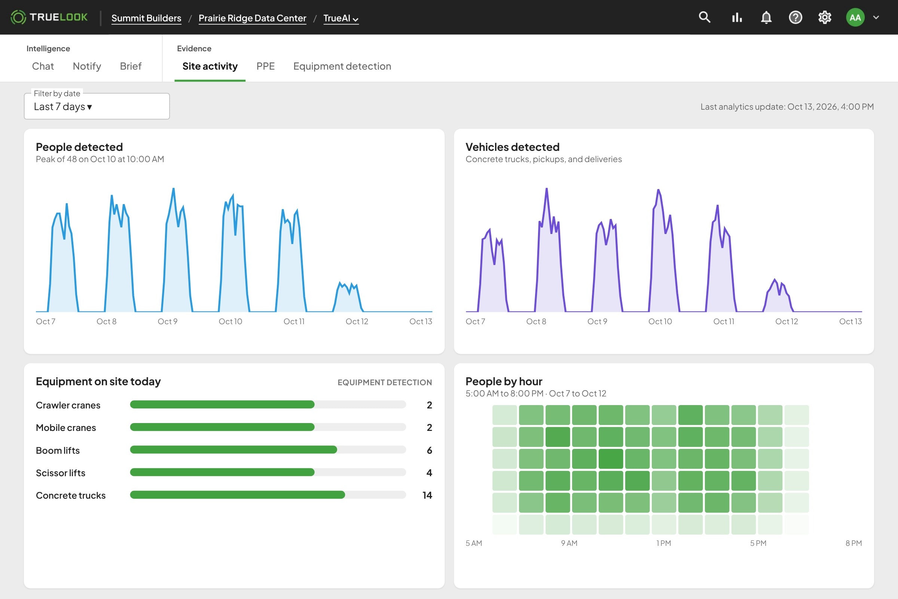Click the 'Mobile cranes' row label

point(66,428)
